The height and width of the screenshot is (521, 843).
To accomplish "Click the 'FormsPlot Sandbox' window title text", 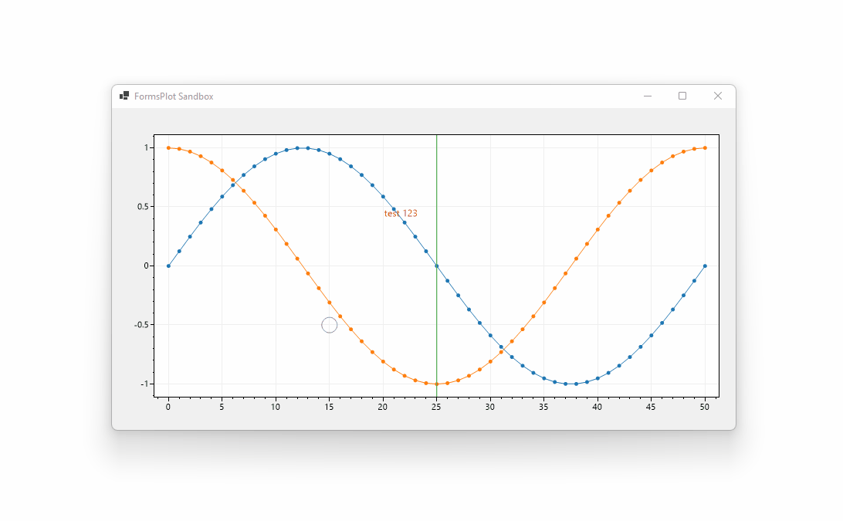I will (173, 96).
